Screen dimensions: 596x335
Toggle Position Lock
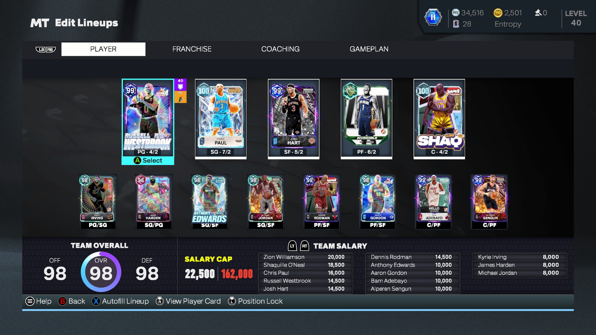[255, 301]
